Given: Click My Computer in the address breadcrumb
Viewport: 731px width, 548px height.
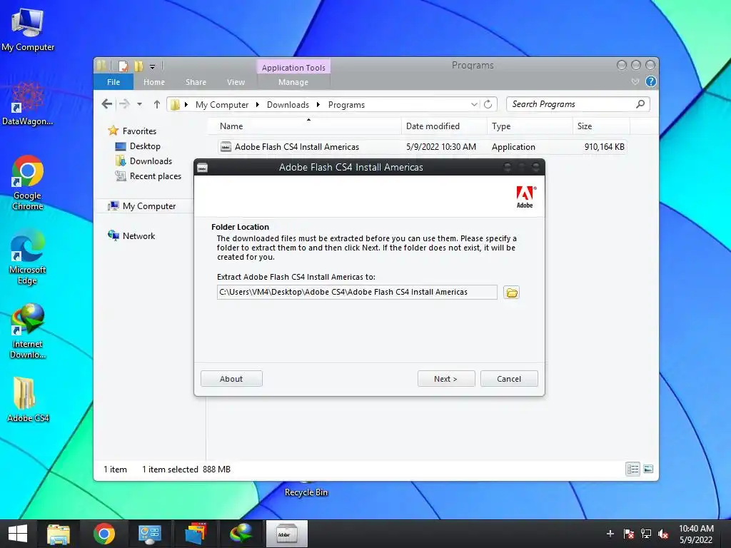Looking at the screenshot, I should click(222, 105).
